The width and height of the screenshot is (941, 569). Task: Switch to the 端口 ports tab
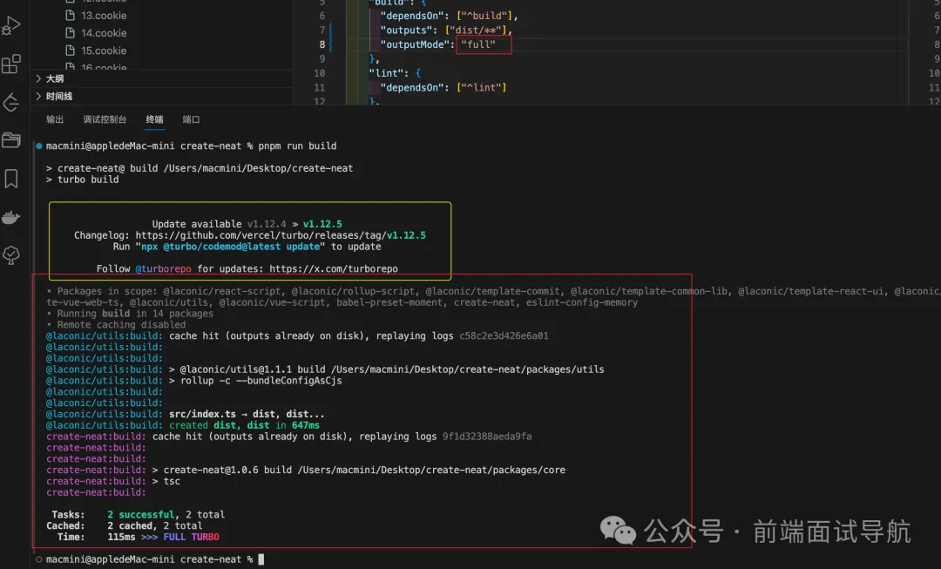tap(191, 119)
